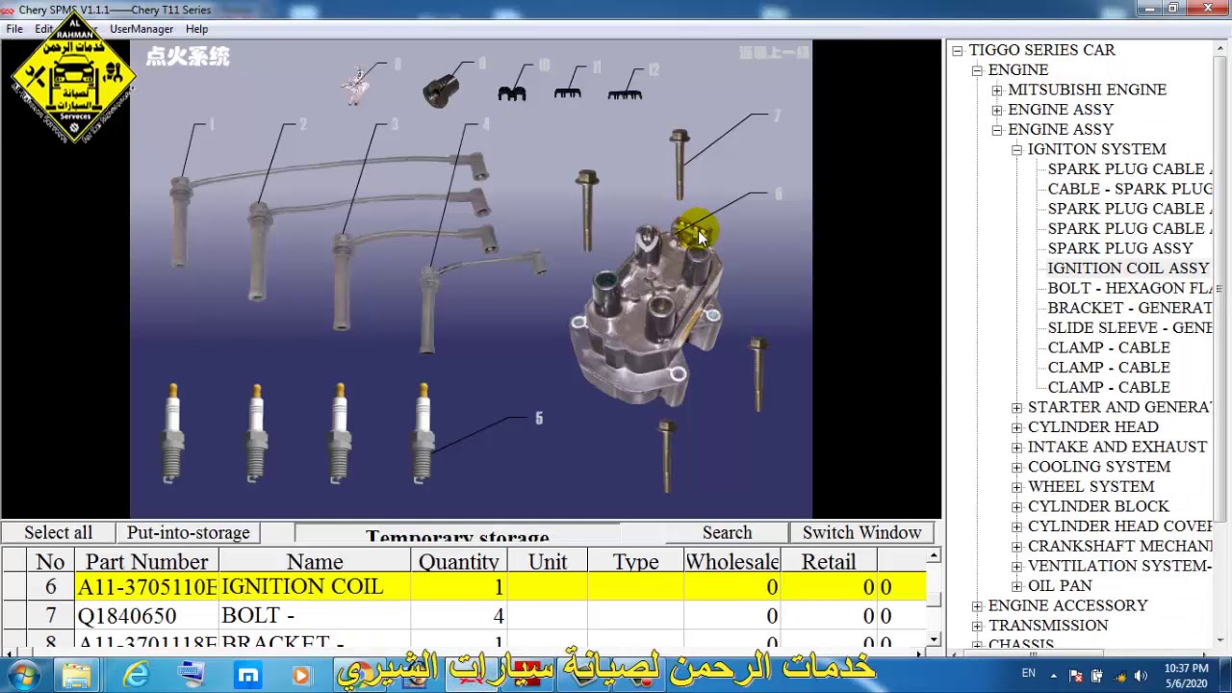Open the orange media player taskbar icon

point(301,675)
